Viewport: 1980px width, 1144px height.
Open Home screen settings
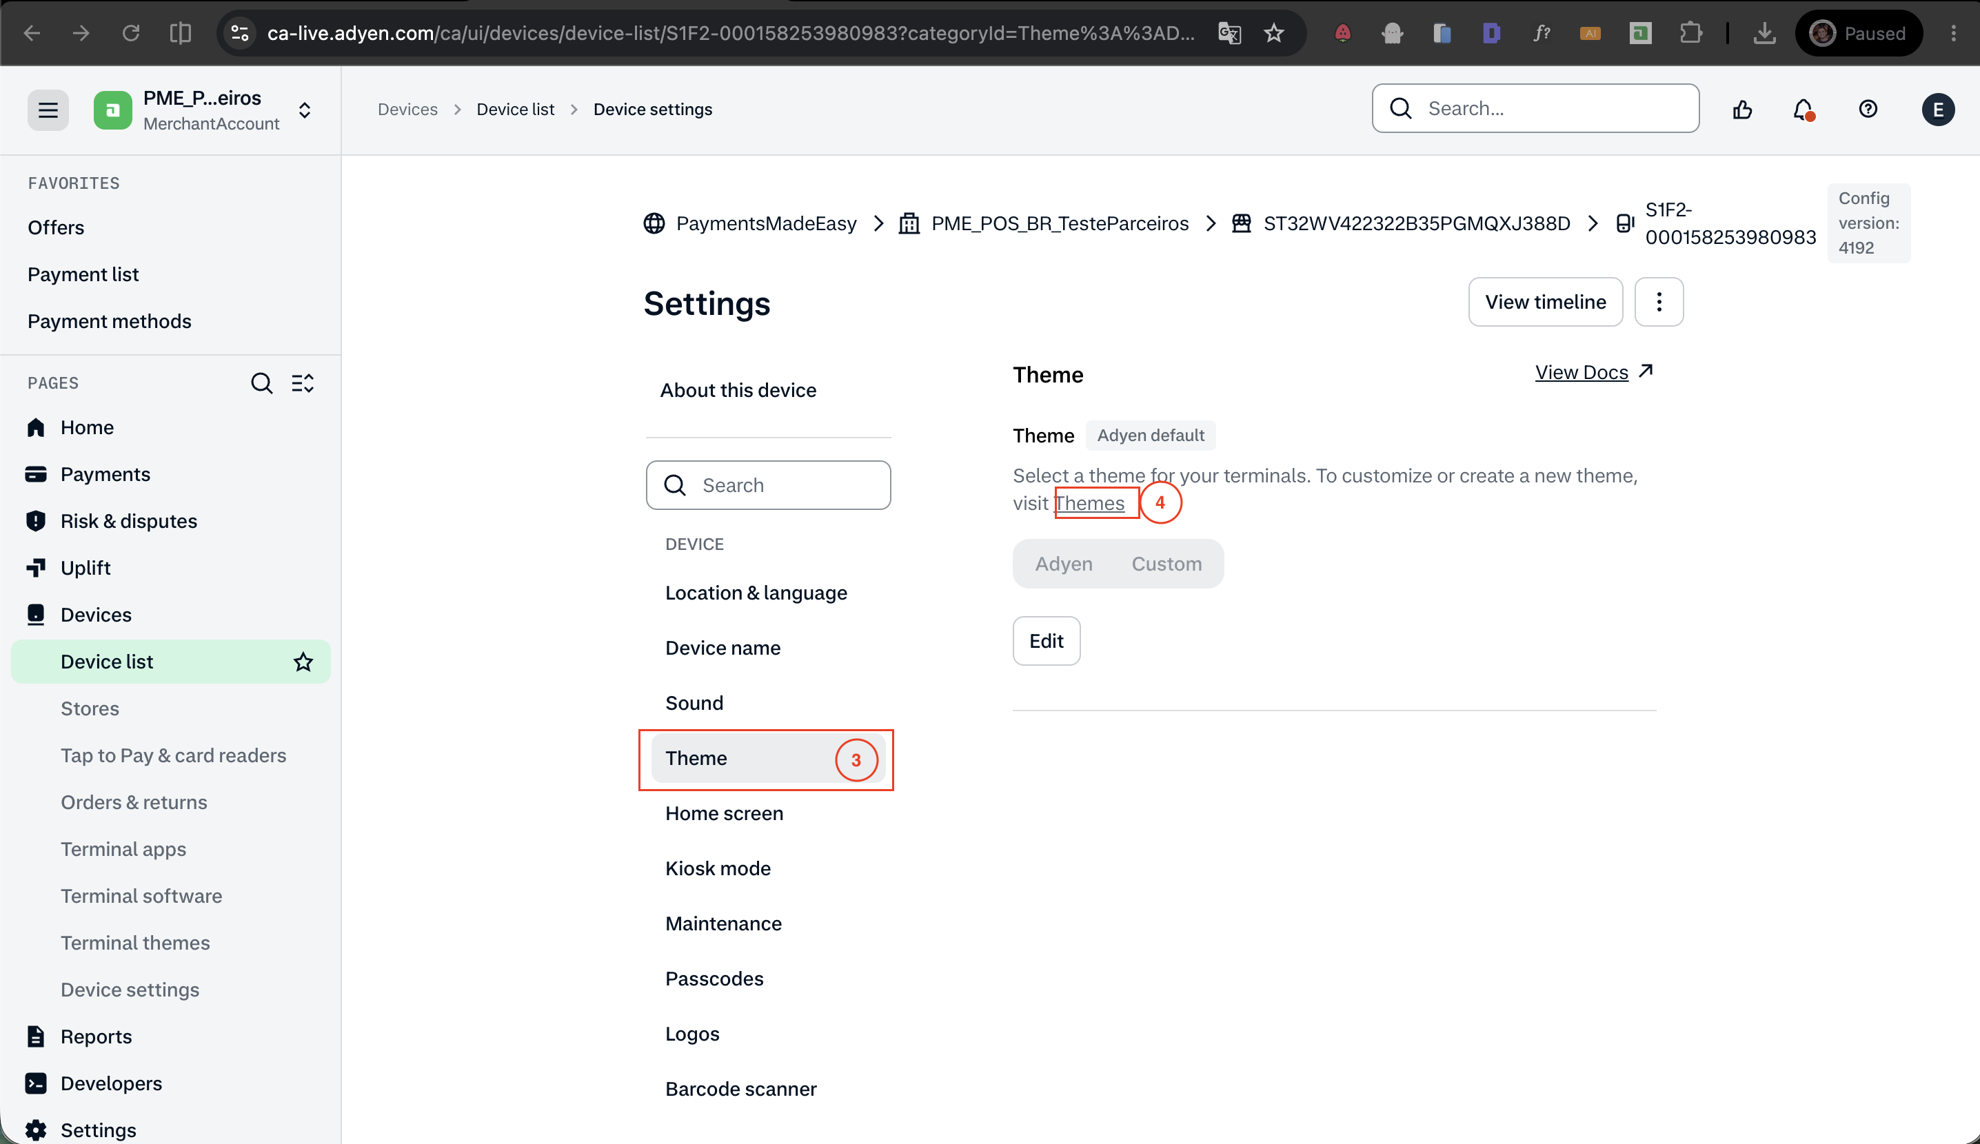tap(724, 813)
